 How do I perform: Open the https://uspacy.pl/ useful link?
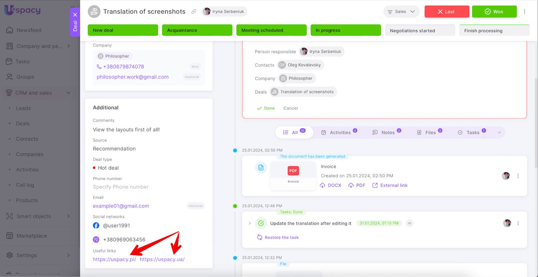tap(114, 259)
